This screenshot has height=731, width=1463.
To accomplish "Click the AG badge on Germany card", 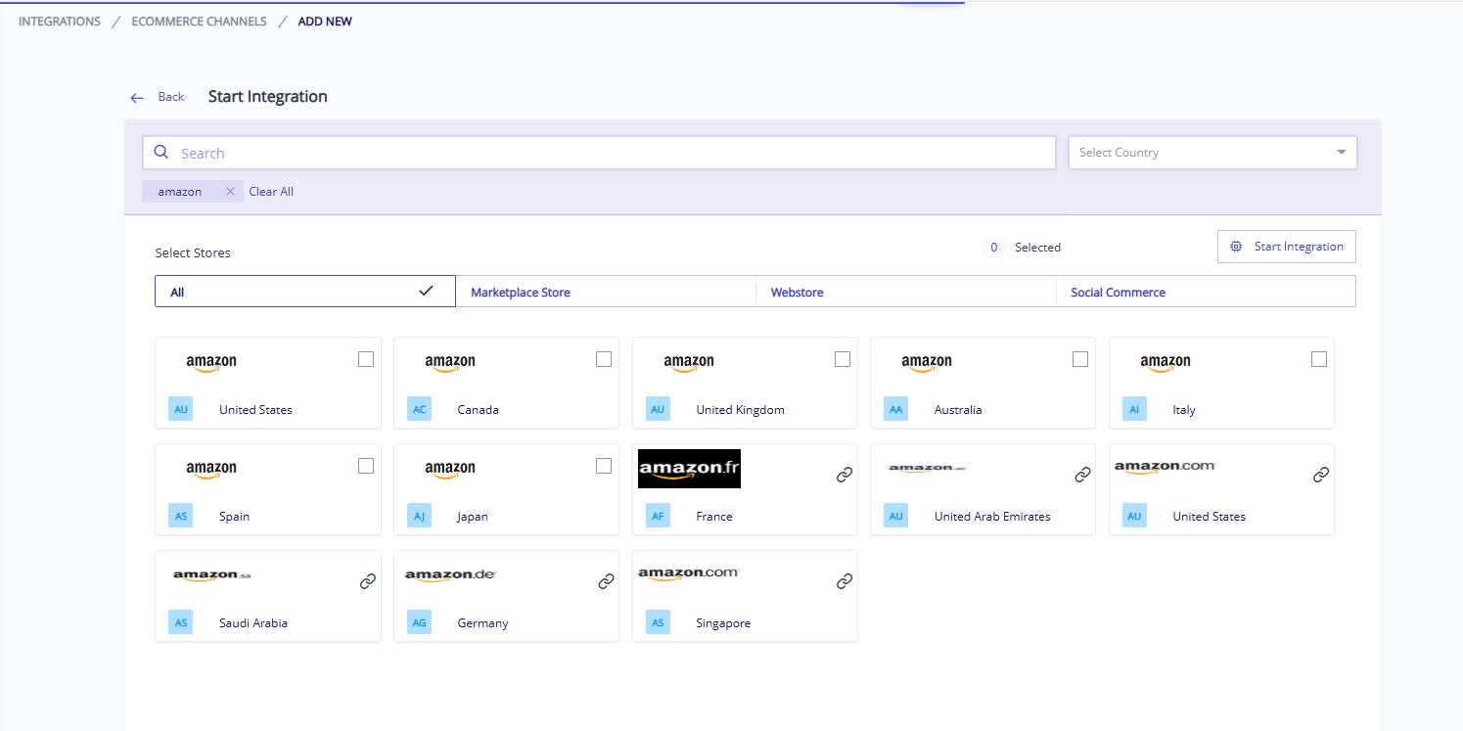I will [419, 622].
